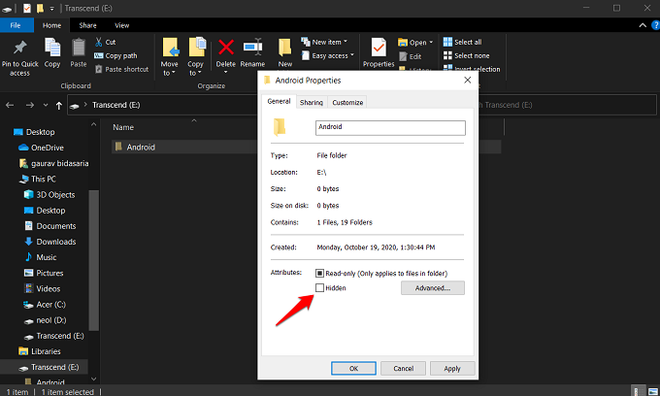Toggle the Read-only attribute checkbox
Image resolution: width=660 pixels, height=396 pixels.
click(x=319, y=274)
